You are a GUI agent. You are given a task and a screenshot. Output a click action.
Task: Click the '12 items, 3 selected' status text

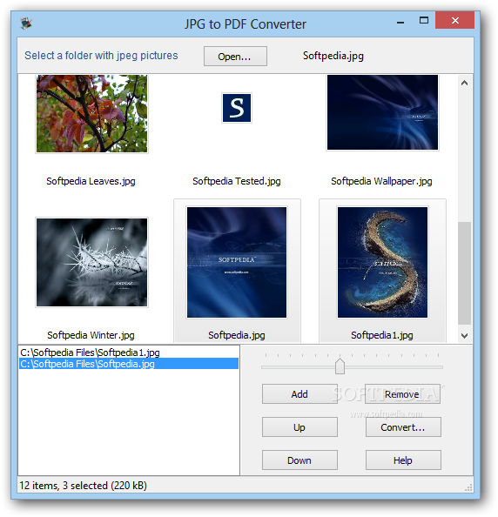coord(83,486)
